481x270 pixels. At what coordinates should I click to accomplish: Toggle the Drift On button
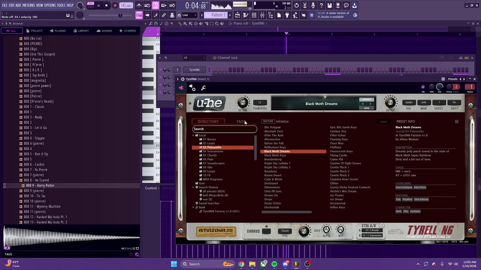coord(454,102)
